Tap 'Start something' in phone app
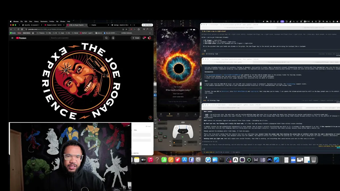The height and width of the screenshot is (191, 340). tap(178, 97)
